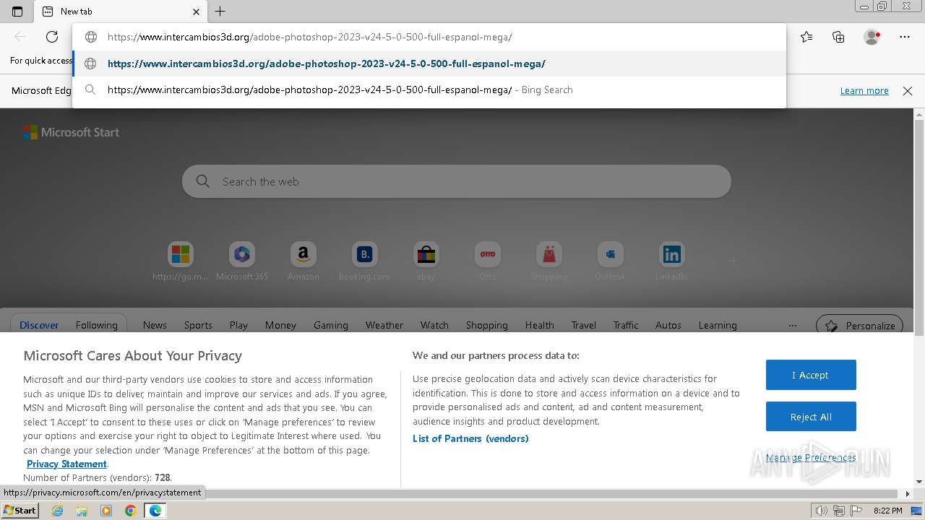This screenshot has width=925, height=520.
Task: Open the Windows Start menu
Action: click(x=20, y=511)
